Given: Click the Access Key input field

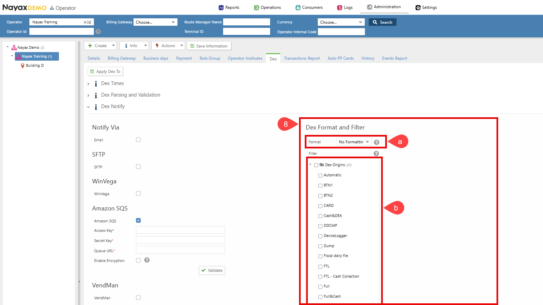Looking at the screenshot, I should pos(180,230).
